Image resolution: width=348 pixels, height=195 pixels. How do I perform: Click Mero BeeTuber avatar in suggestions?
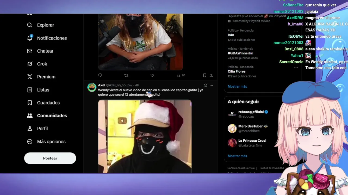tap(232, 128)
